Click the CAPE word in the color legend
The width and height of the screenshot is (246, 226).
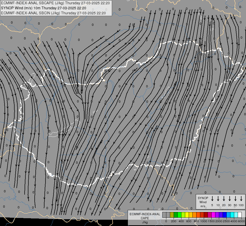pos(145,218)
